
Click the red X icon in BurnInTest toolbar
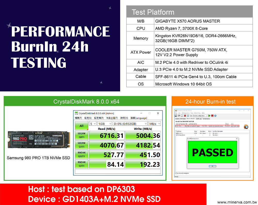click(x=185, y=116)
